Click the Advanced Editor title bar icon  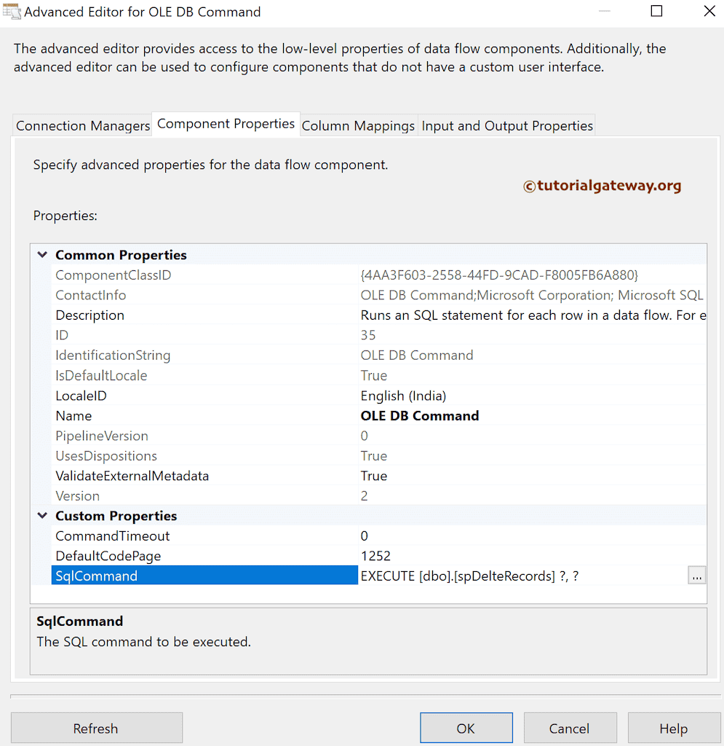click(x=12, y=12)
